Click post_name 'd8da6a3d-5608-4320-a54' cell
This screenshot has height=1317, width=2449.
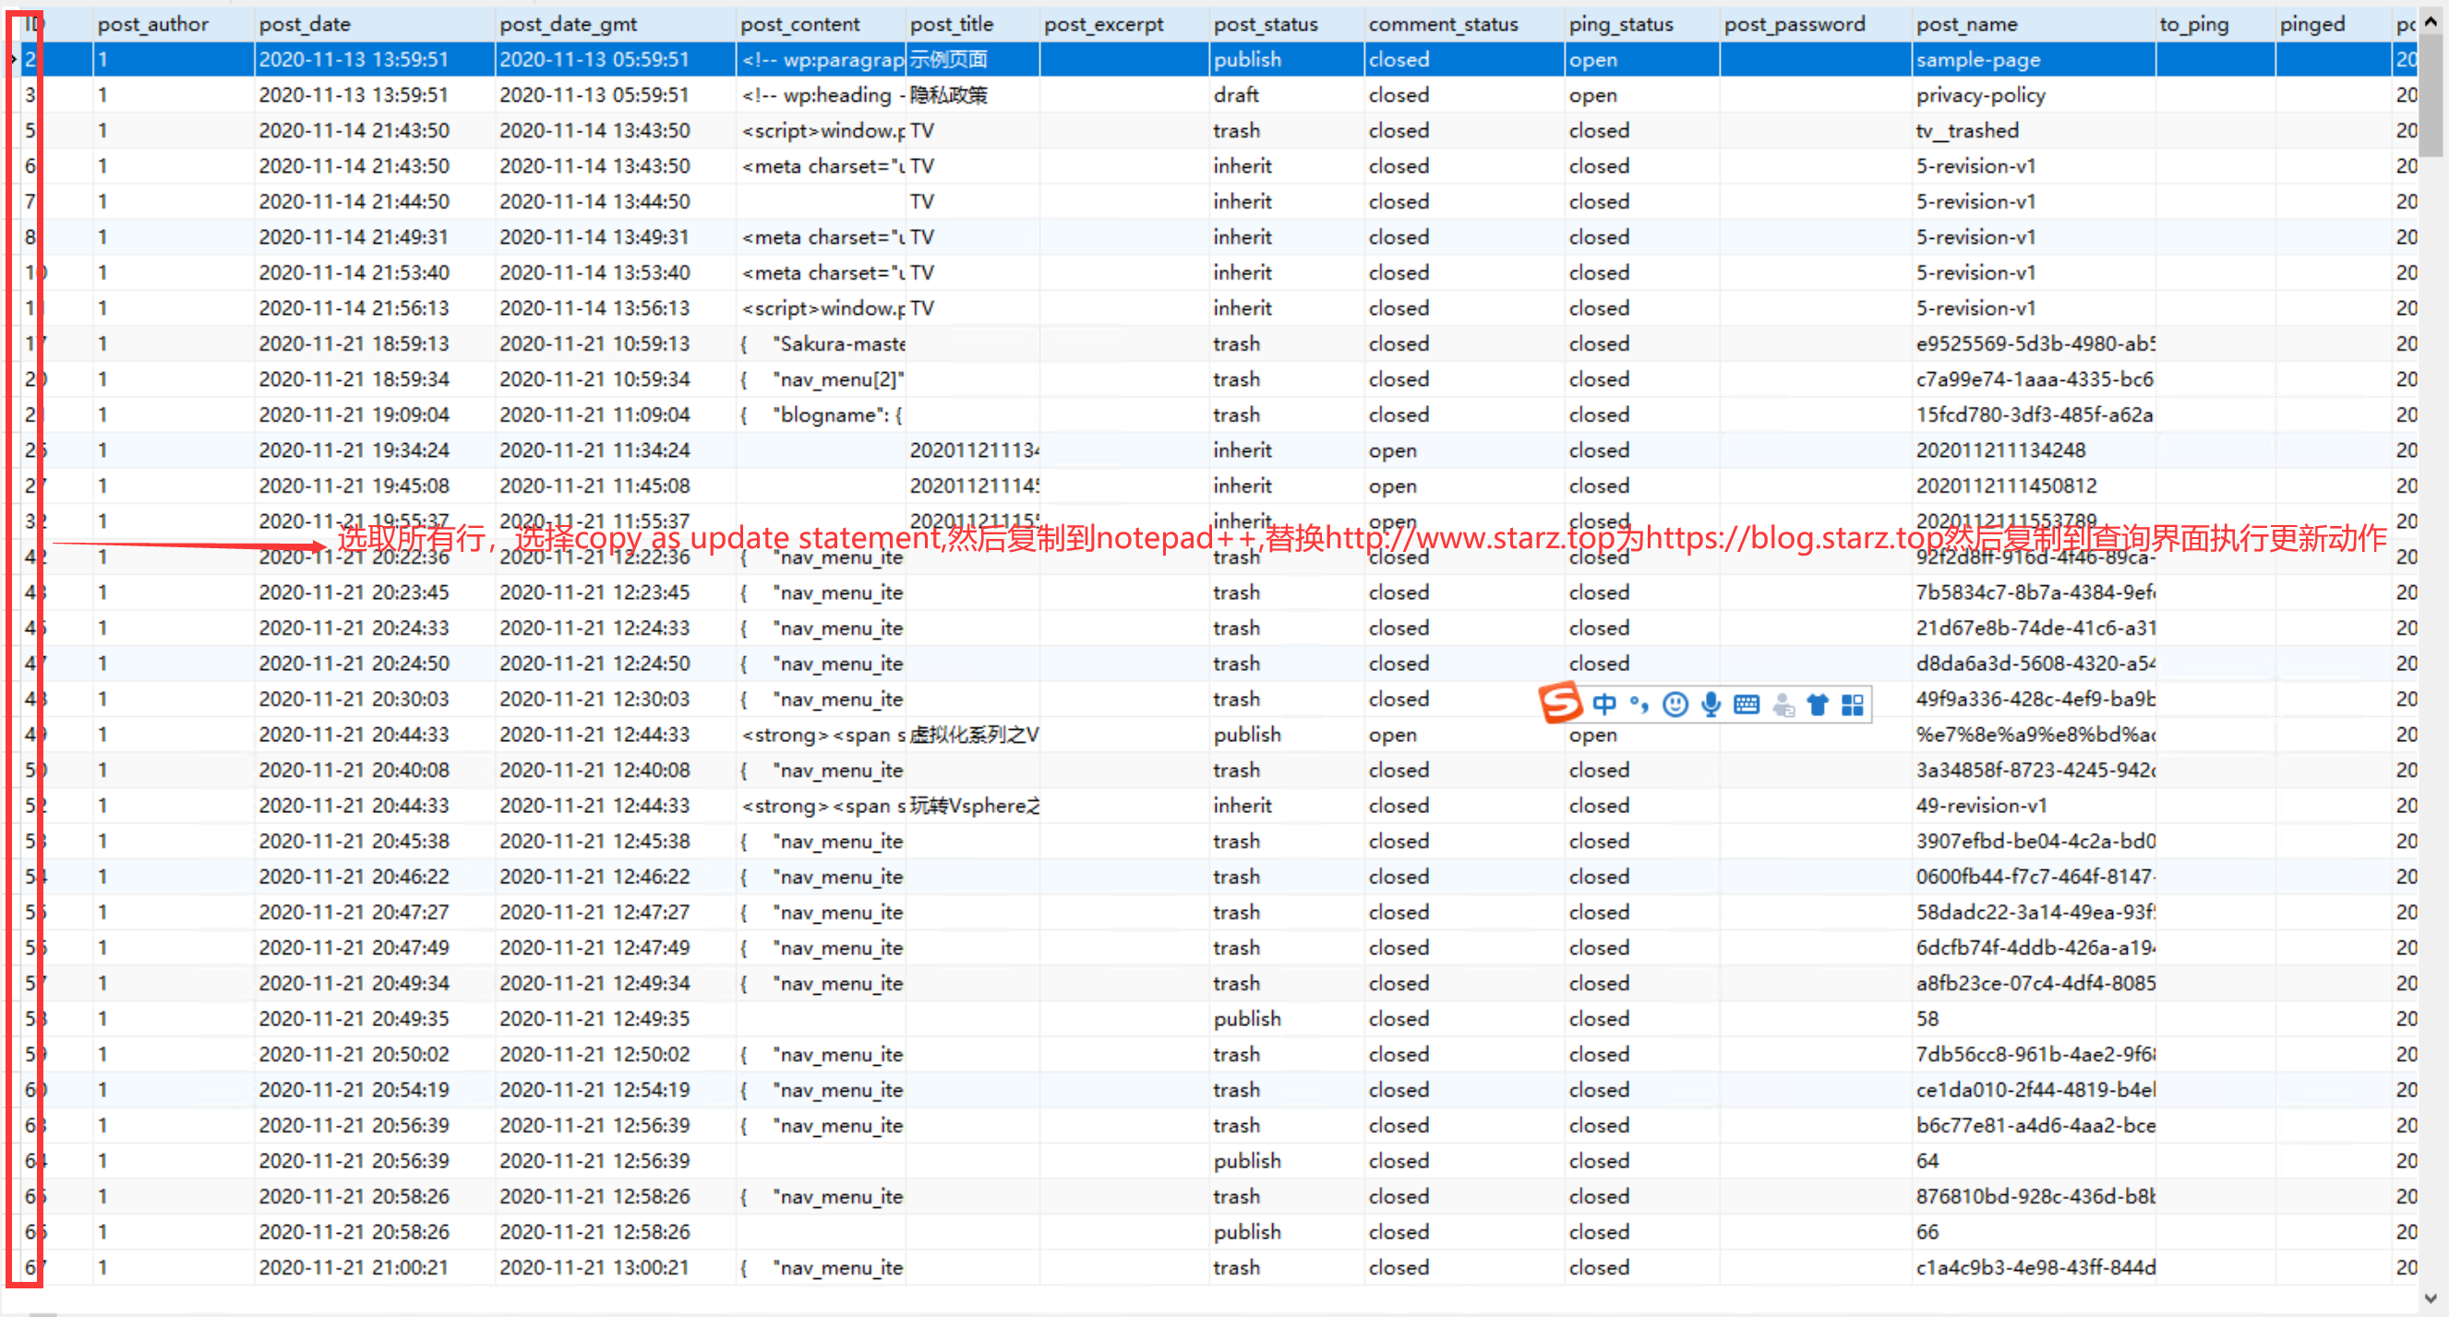(2034, 664)
